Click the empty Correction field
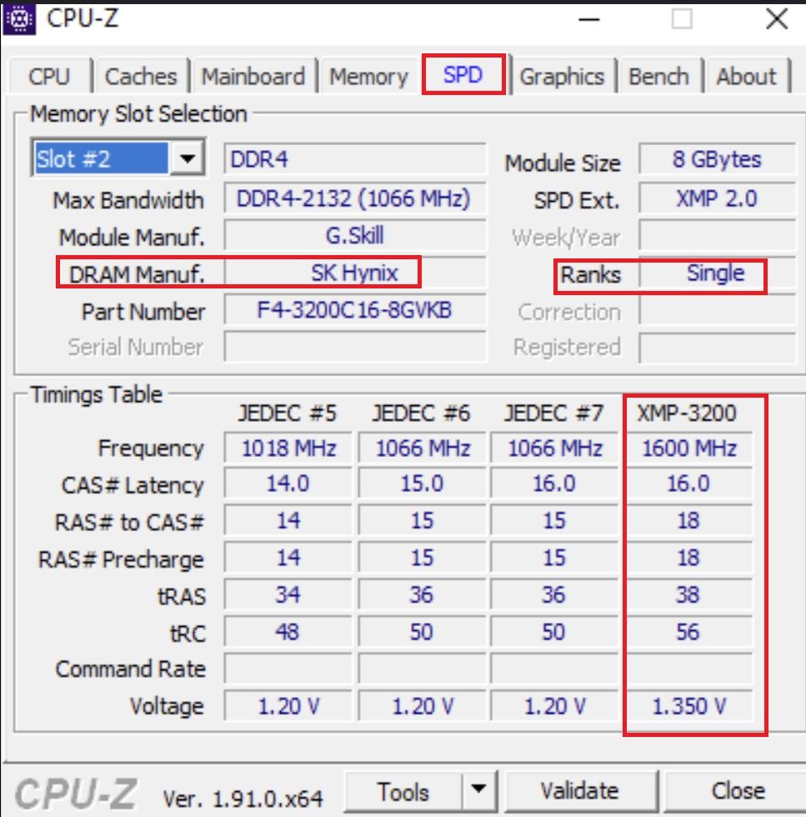The image size is (806, 817). [x=717, y=312]
